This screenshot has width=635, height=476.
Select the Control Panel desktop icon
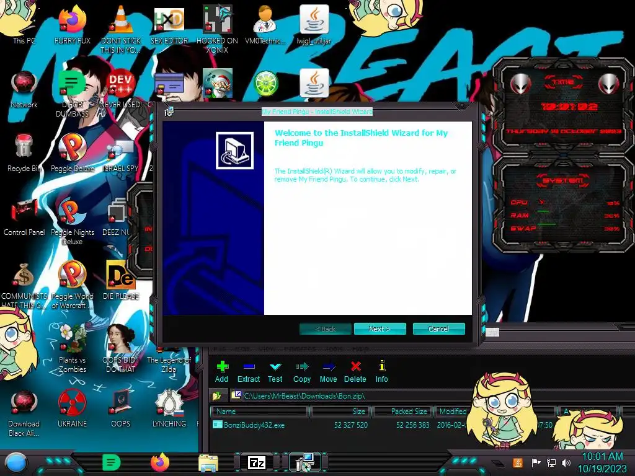point(24,217)
